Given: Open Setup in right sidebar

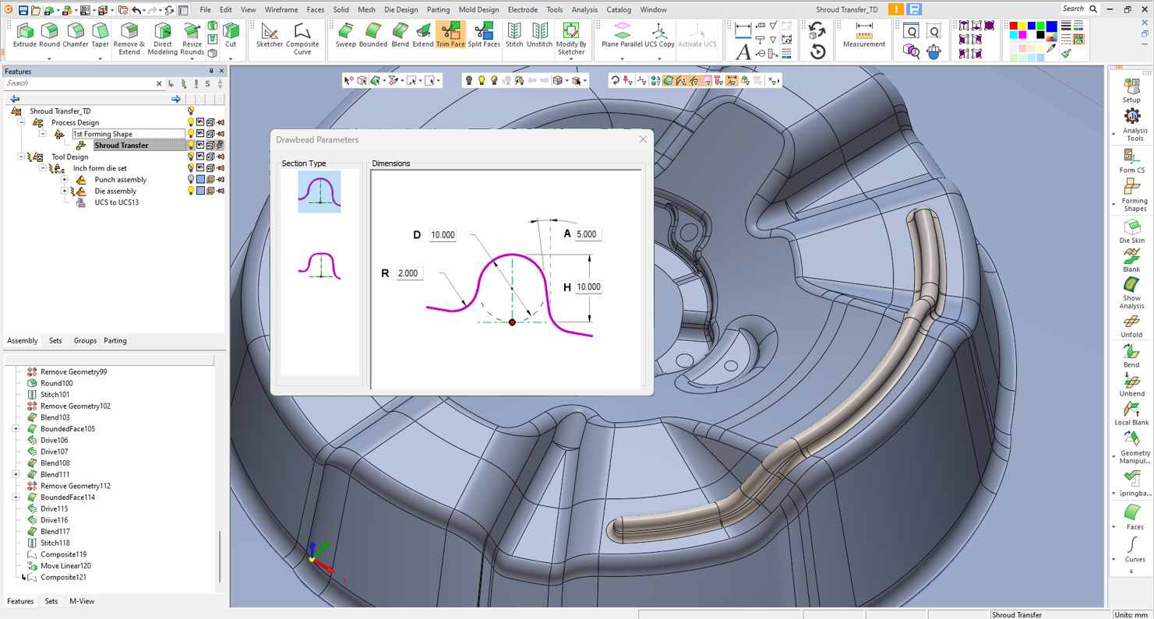Looking at the screenshot, I should [x=1131, y=90].
